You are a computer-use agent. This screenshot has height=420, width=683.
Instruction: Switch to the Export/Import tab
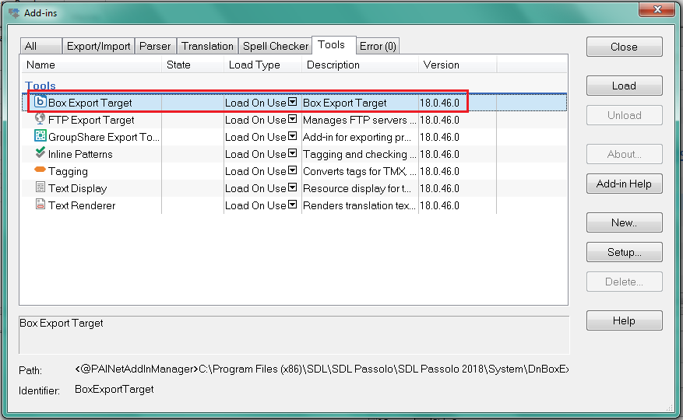(98, 46)
